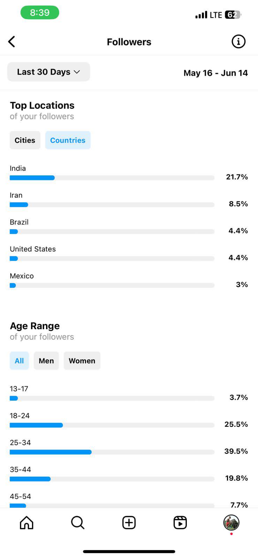Tap the back arrow icon
258x558 pixels.
pyautogui.click(x=12, y=42)
